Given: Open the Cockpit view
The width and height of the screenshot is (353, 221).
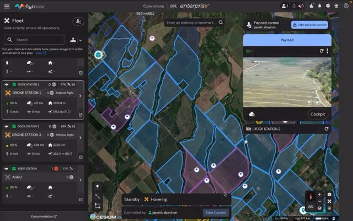Looking at the screenshot, I should tap(318, 114).
